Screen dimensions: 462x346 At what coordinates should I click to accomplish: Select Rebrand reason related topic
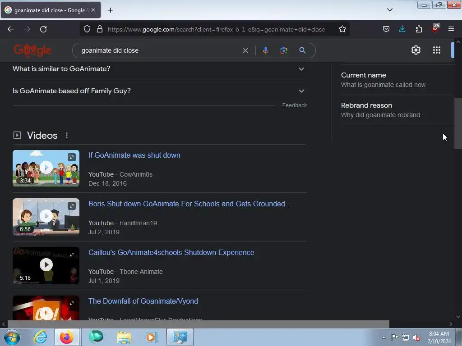(x=397, y=110)
